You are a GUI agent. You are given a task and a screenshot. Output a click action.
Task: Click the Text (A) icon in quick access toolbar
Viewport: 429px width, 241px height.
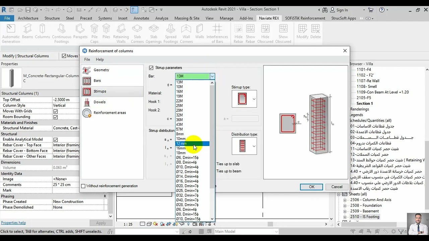coord(106,10)
